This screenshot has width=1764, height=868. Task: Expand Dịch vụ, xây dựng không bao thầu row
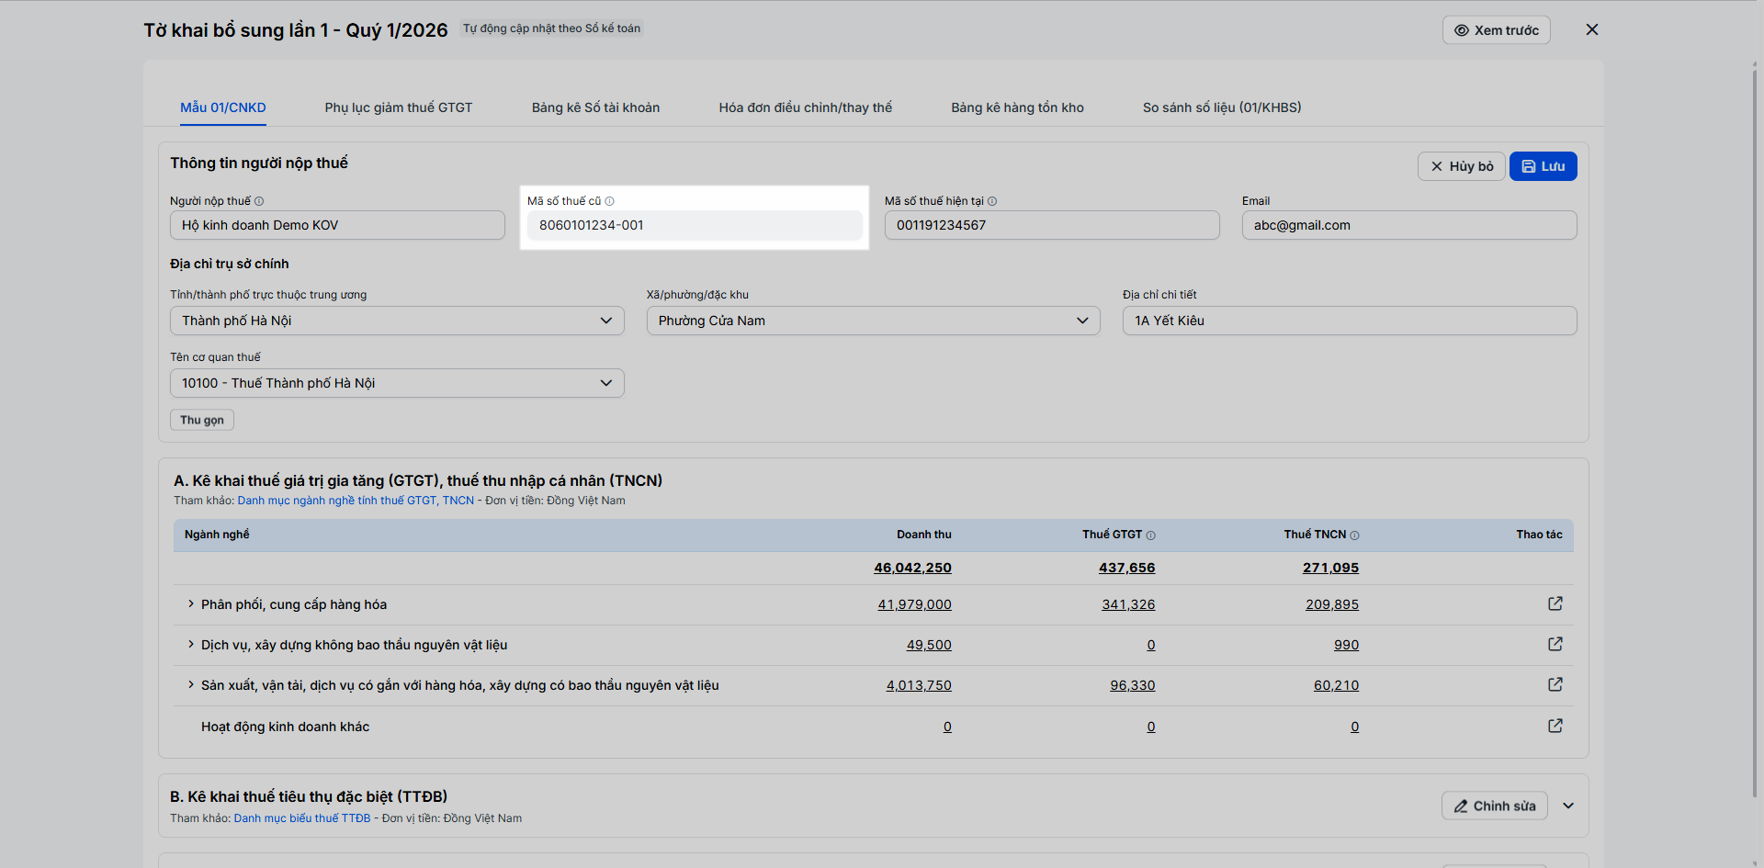(191, 644)
